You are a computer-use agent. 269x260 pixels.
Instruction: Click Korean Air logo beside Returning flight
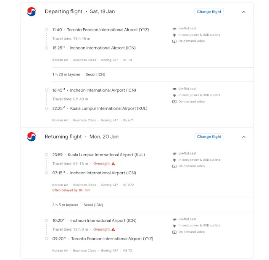32,137
